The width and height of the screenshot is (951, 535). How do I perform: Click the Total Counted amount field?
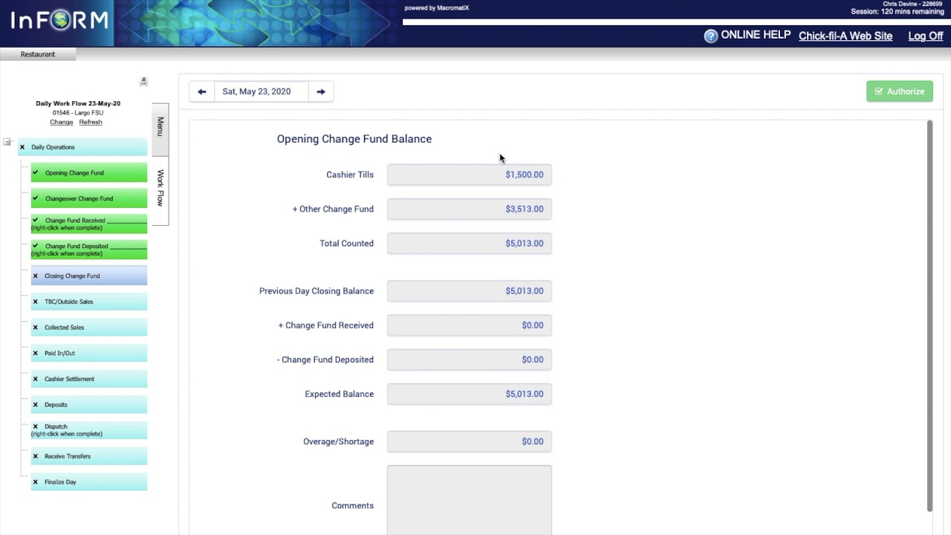click(x=470, y=243)
